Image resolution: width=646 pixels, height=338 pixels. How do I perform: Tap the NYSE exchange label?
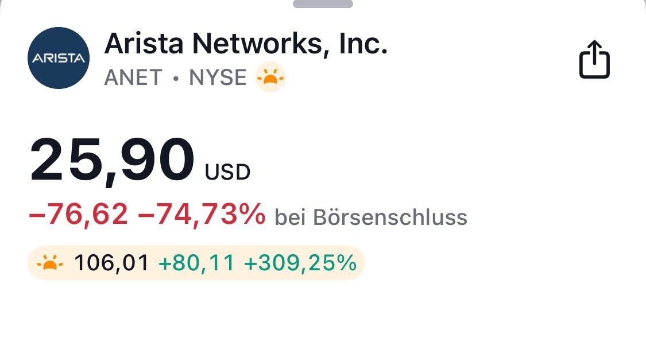point(218,77)
